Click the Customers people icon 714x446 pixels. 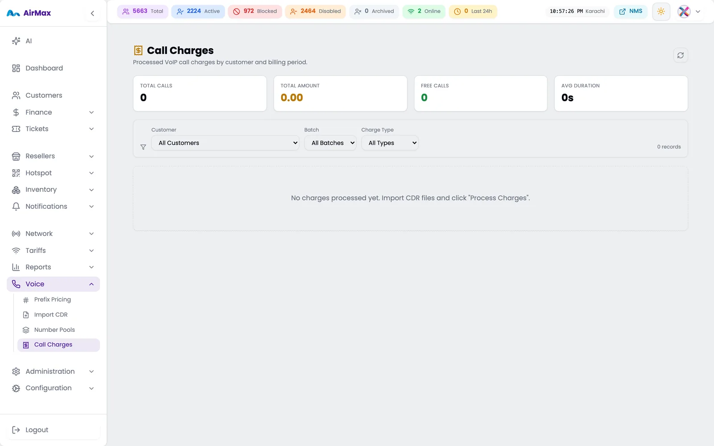click(16, 95)
